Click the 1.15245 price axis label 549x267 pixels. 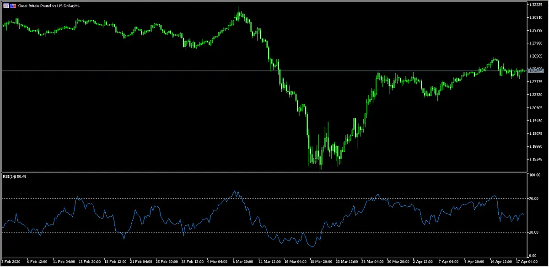click(535, 160)
